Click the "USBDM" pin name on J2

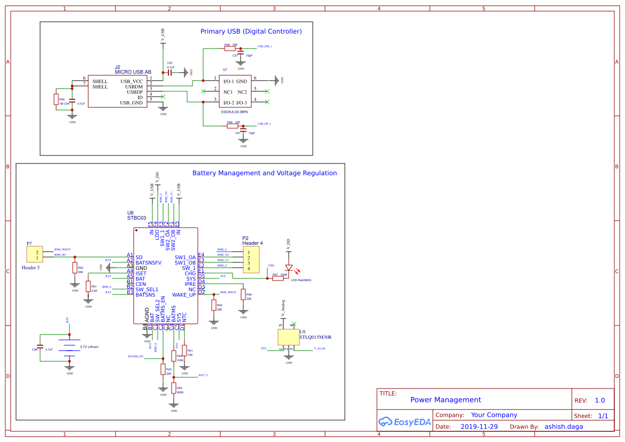coord(134,87)
